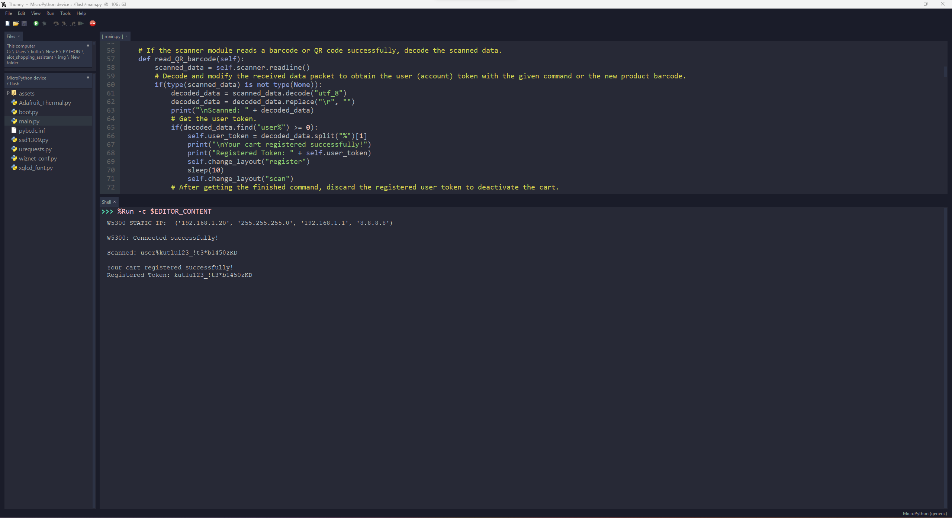Step into the function call
Viewport: 952px width, 518px height.
coord(64,23)
